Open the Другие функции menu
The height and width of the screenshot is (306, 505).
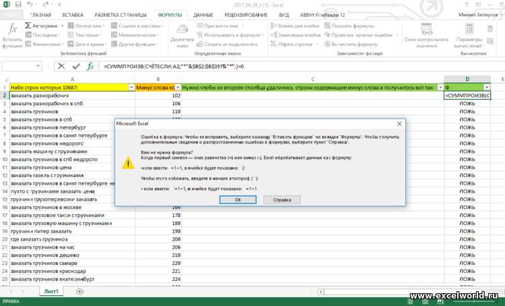pos(135,44)
